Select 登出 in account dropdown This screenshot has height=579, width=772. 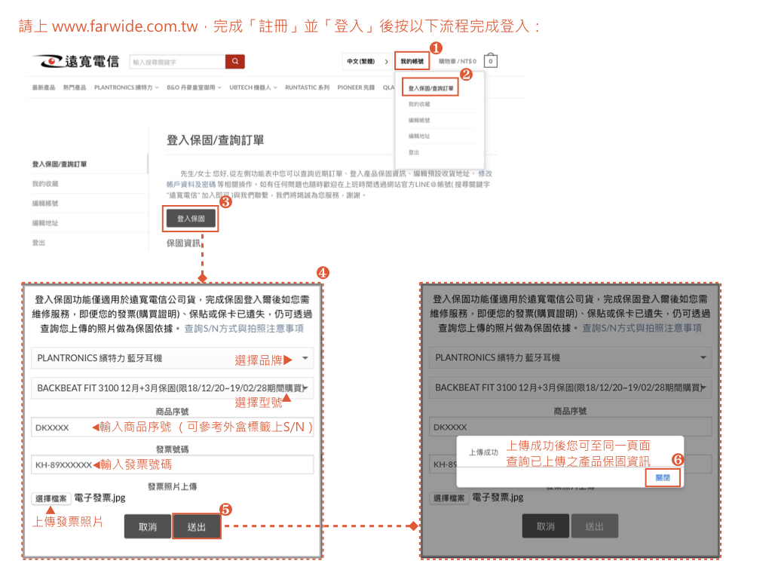(414, 152)
